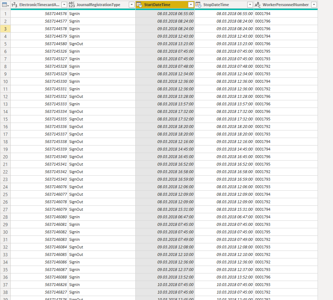Image resolution: width=333 pixels, height=300 pixels.
Task: Click cell 5637146083
Action: tap(39, 240)
